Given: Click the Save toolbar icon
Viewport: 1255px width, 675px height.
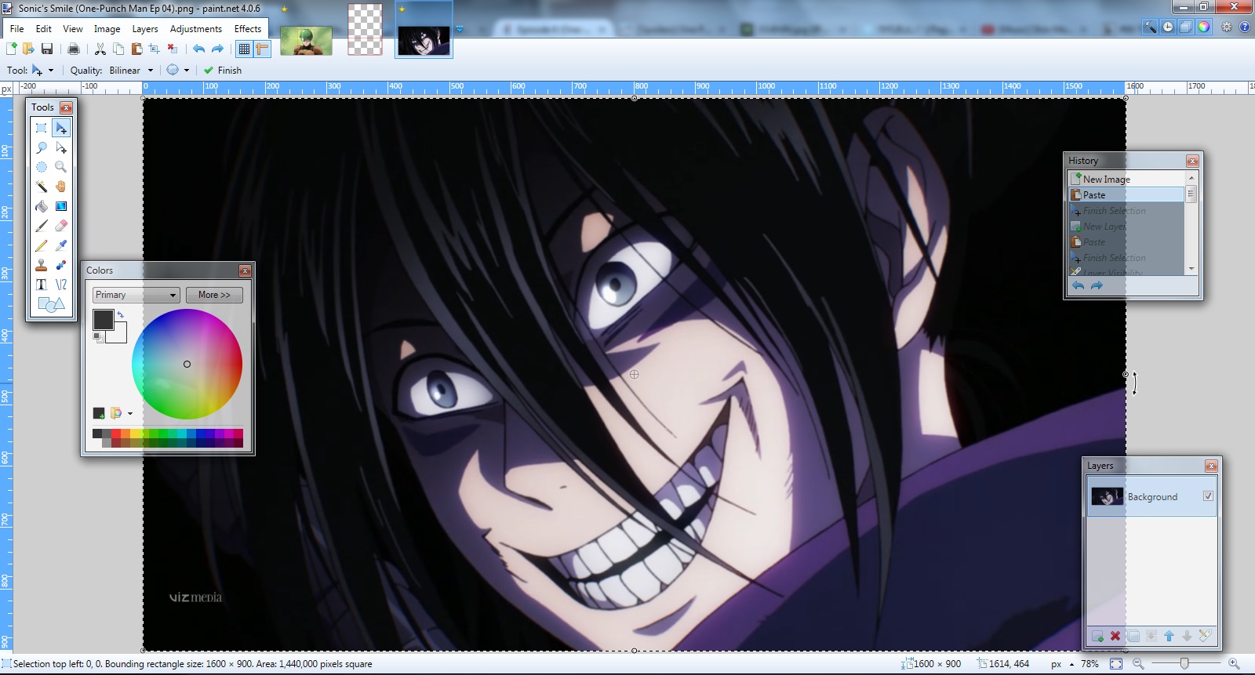Looking at the screenshot, I should coord(47,49).
